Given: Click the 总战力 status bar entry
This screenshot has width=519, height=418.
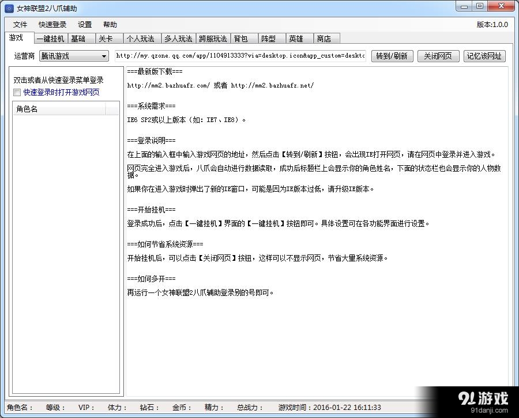Looking at the screenshot, I should pos(250,408).
